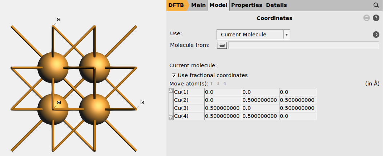
Task: Move selected atom up one row
Action: 212,84
